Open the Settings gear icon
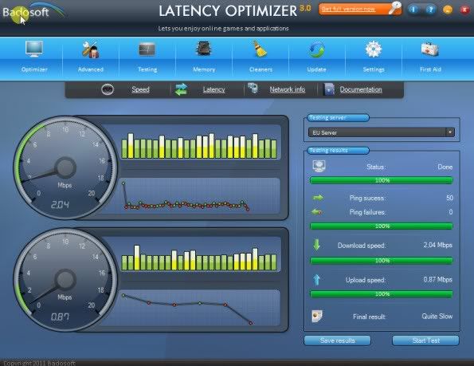This screenshot has height=366, width=474. point(374,49)
